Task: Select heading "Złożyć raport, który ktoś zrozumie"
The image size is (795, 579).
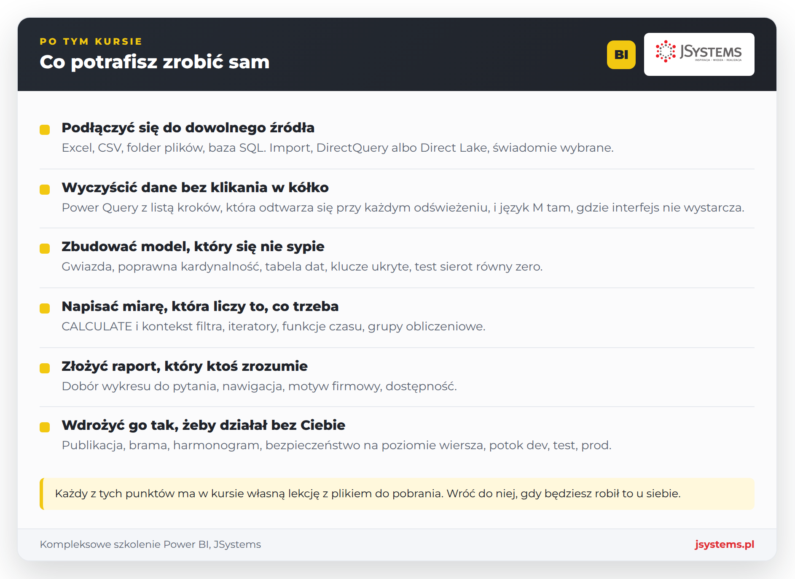Action: point(185,366)
